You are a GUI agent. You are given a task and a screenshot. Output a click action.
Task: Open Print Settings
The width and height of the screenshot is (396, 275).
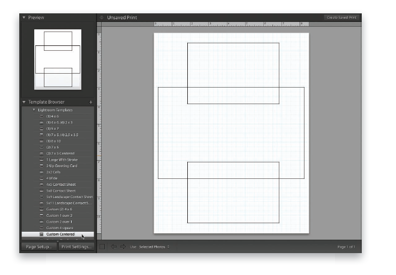point(77,247)
